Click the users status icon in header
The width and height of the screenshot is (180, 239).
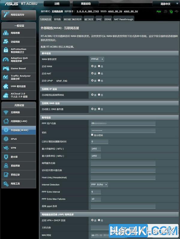(165, 11)
